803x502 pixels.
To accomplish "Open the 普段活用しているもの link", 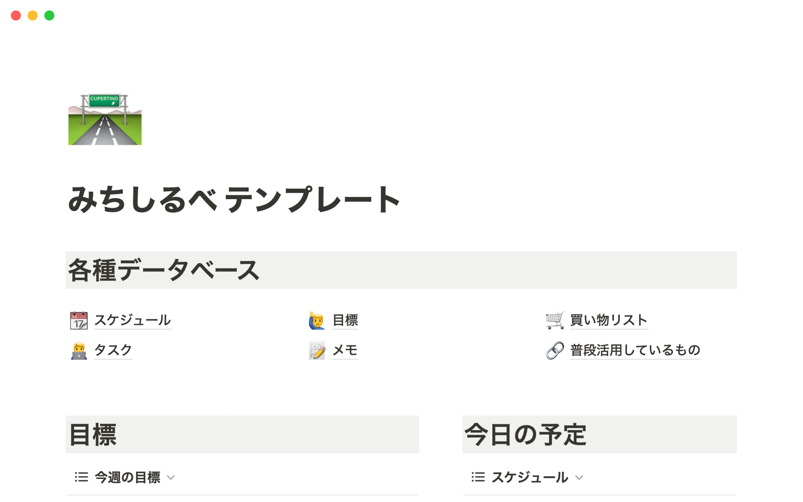I will (x=635, y=351).
